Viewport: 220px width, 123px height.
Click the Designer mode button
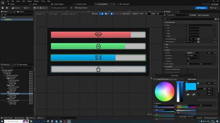[201, 8]
